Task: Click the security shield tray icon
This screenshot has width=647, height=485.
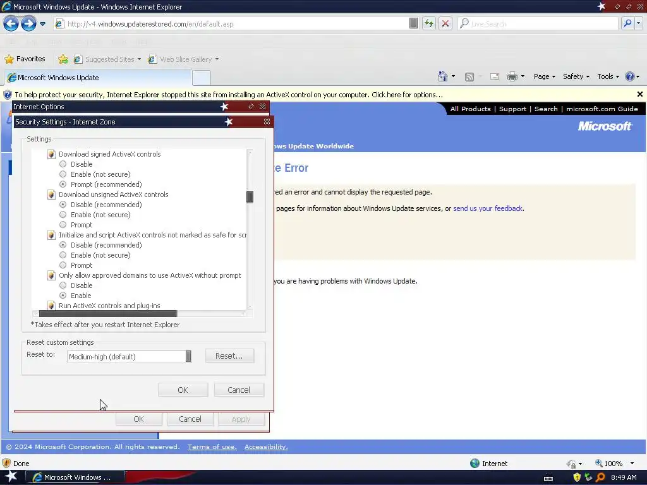Action: click(577, 477)
